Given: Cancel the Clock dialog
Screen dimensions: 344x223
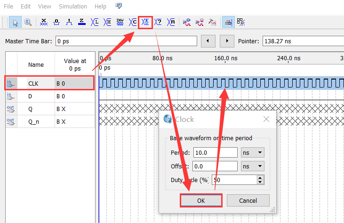Looking at the screenshot, I should (x=248, y=200).
